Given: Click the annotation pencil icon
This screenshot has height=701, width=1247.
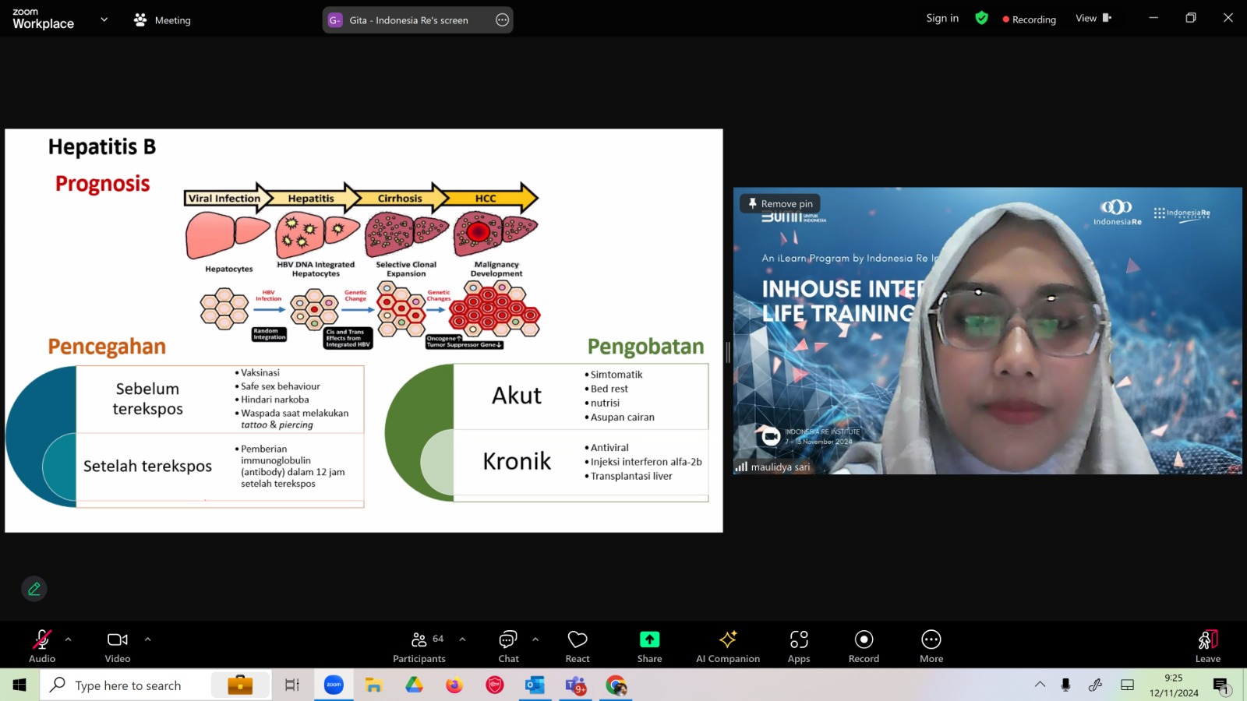Looking at the screenshot, I should (34, 589).
